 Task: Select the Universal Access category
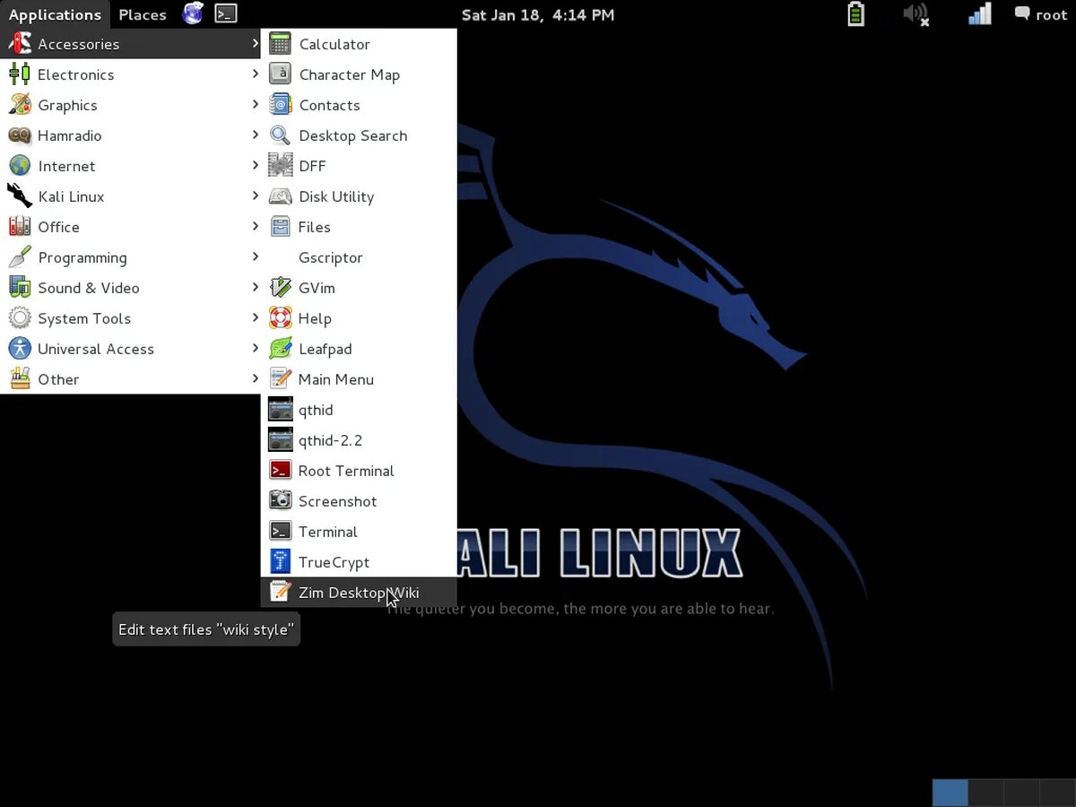131,349
